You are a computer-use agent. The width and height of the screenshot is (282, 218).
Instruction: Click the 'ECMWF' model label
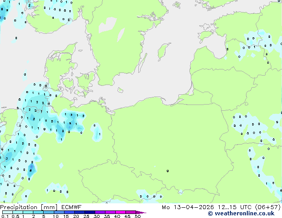click(72, 207)
